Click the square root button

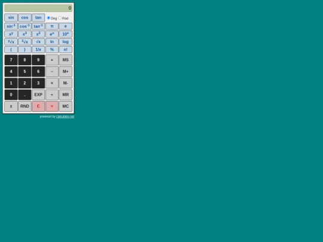pos(38,42)
